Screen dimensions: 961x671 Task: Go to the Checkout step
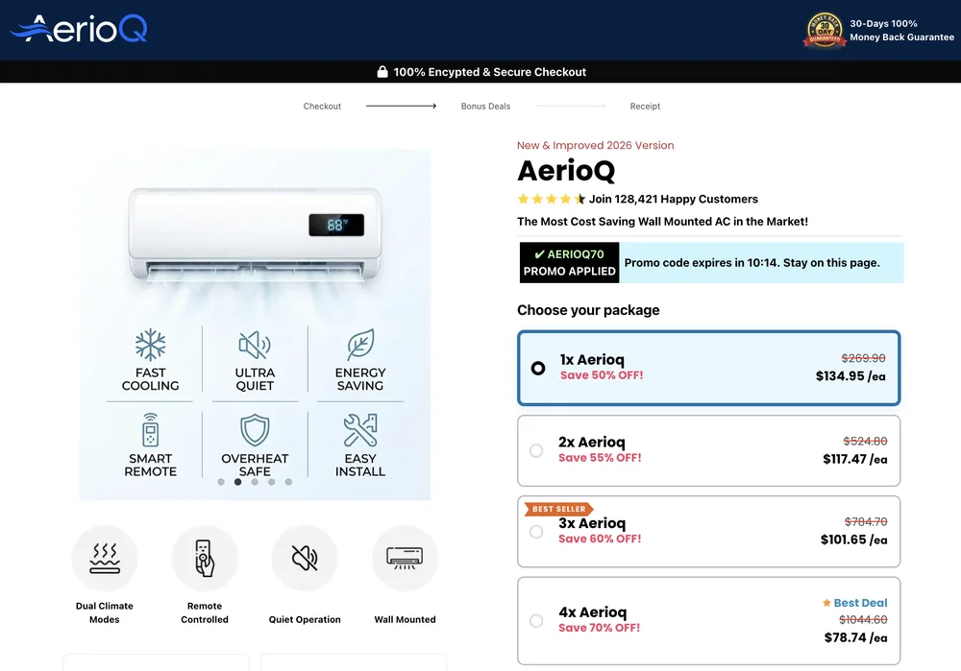point(322,106)
